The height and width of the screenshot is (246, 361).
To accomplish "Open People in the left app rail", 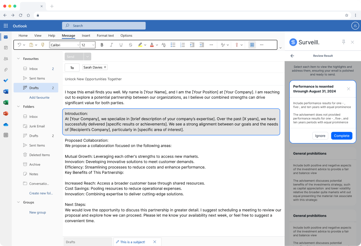I will pyautogui.click(x=6, y=59).
